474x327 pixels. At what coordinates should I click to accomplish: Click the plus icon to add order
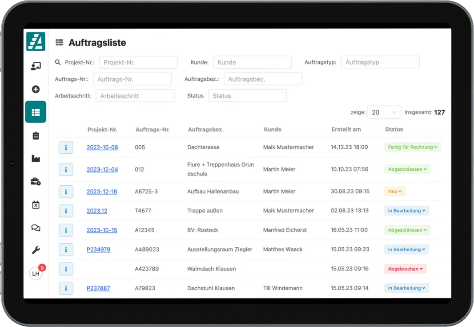point(36,89)
